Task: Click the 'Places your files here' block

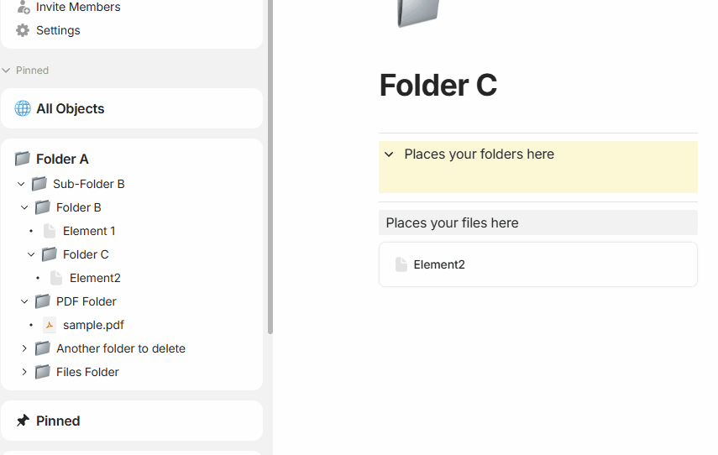Action: click(x=538, y=222)
